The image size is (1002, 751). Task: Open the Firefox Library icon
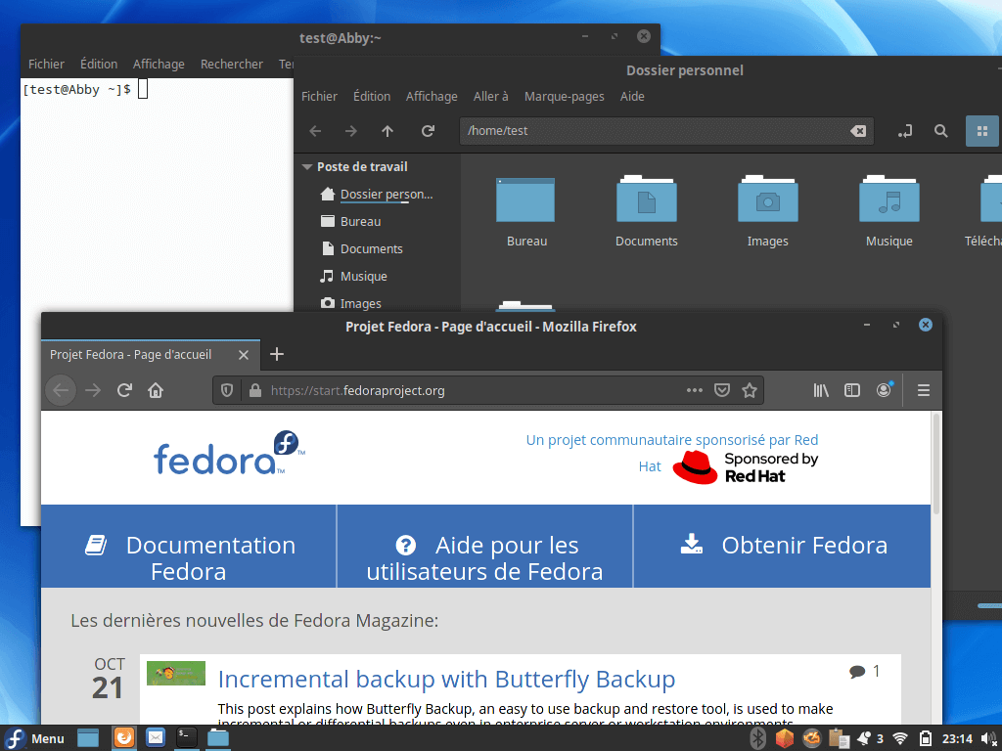coord(821,390)
